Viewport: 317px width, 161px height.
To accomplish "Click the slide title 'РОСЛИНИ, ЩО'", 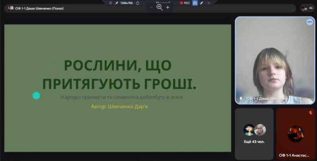I will tap(118, 65).
